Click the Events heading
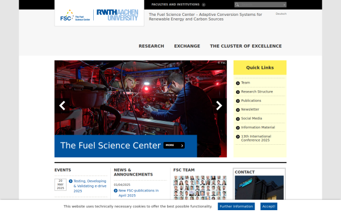 63,170
